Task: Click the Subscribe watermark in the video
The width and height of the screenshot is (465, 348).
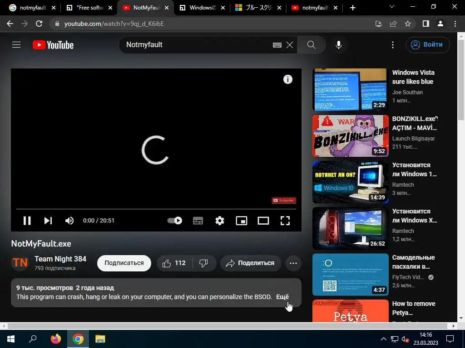Action: (284, 200)
